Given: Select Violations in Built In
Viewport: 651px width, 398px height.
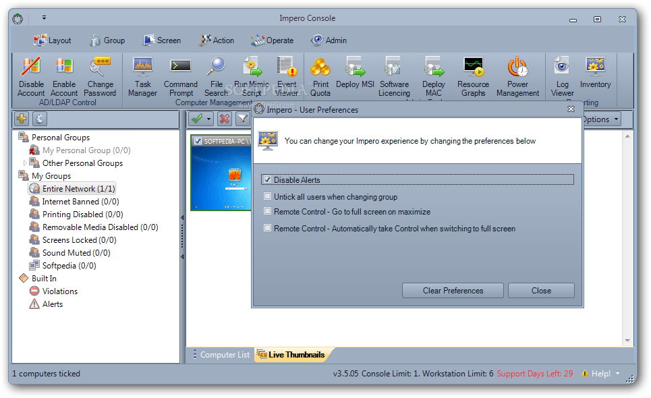Looking at the screenshot, I should [53, 291].
